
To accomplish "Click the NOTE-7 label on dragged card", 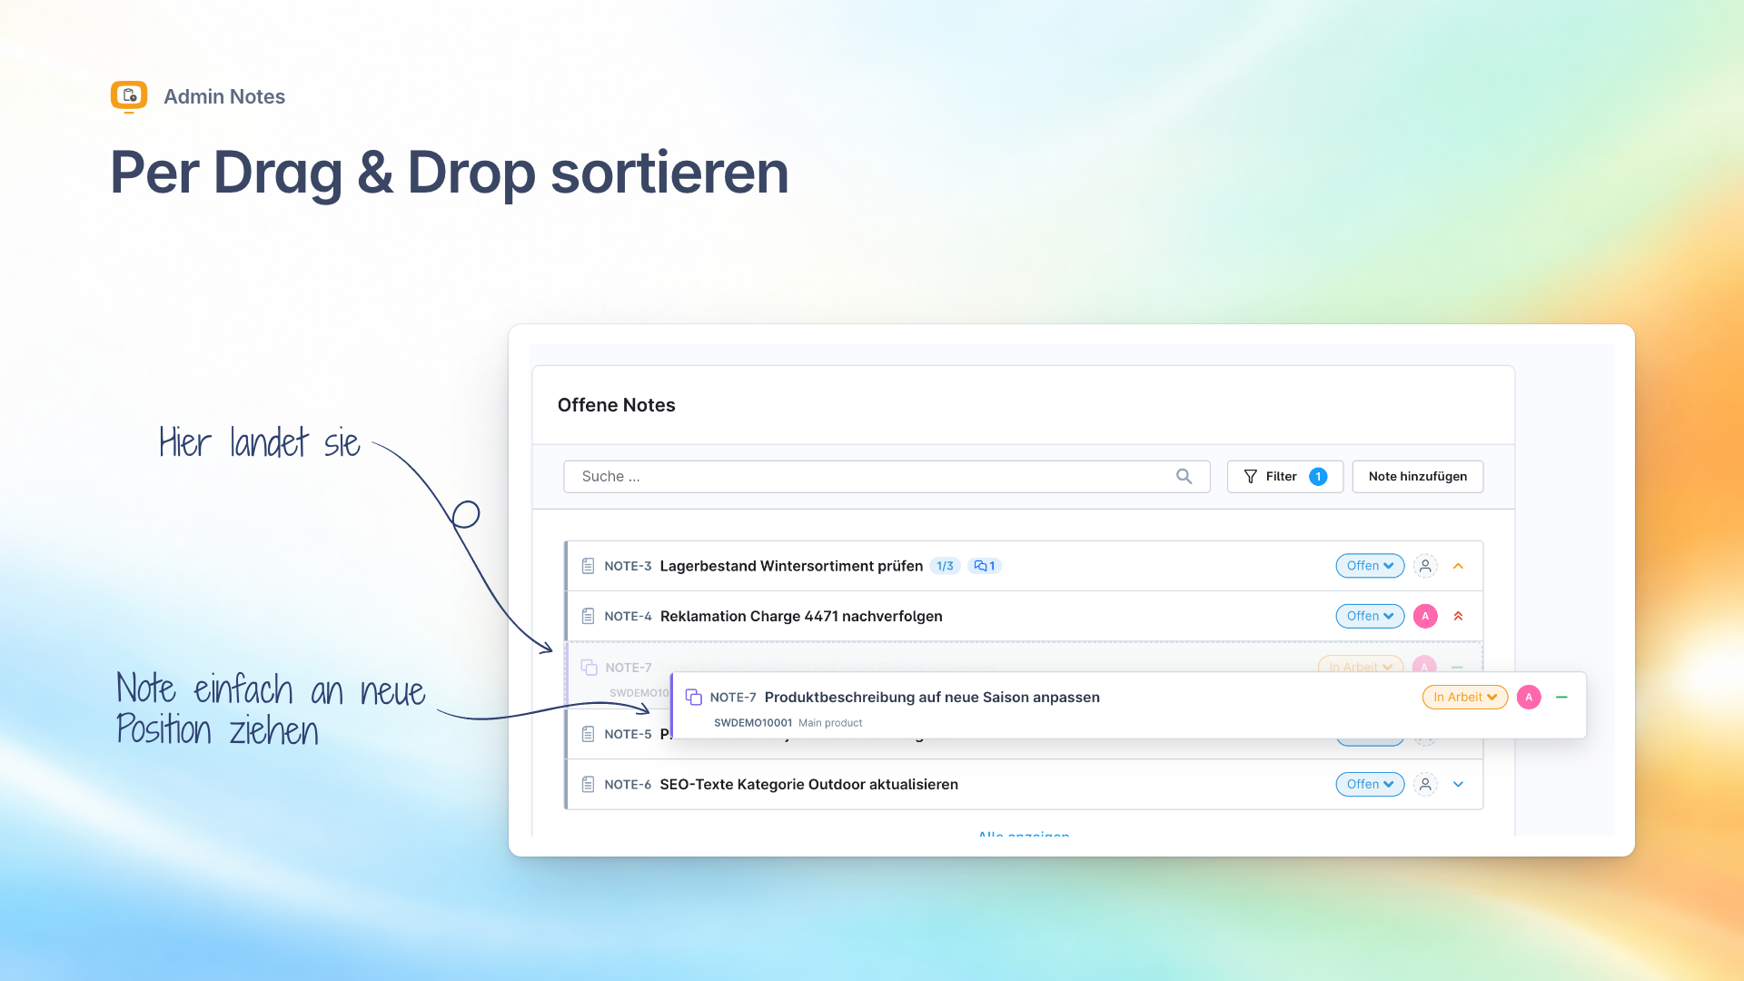I will (x=733, y=697).
